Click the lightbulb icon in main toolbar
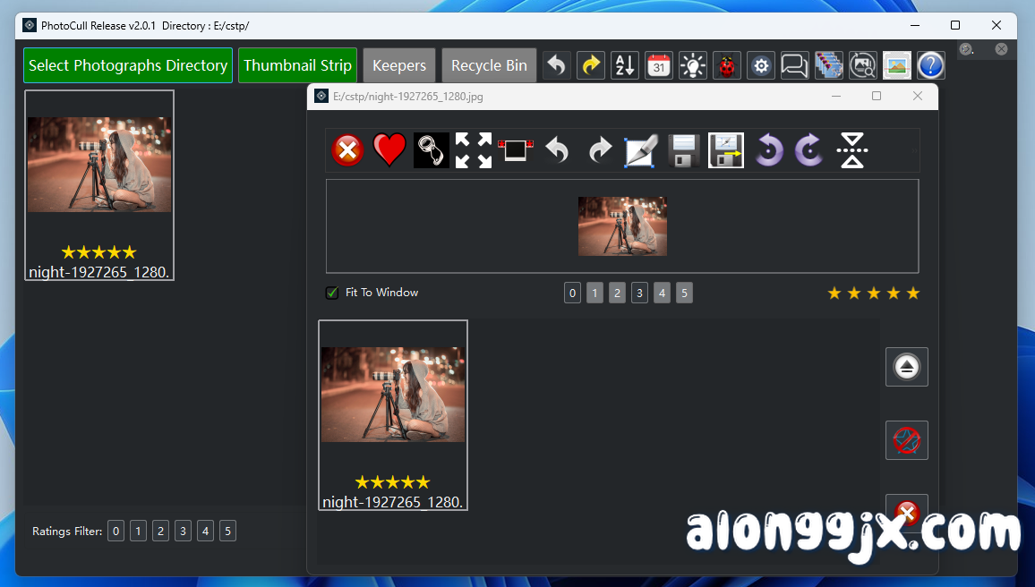 tap(693, 65)
